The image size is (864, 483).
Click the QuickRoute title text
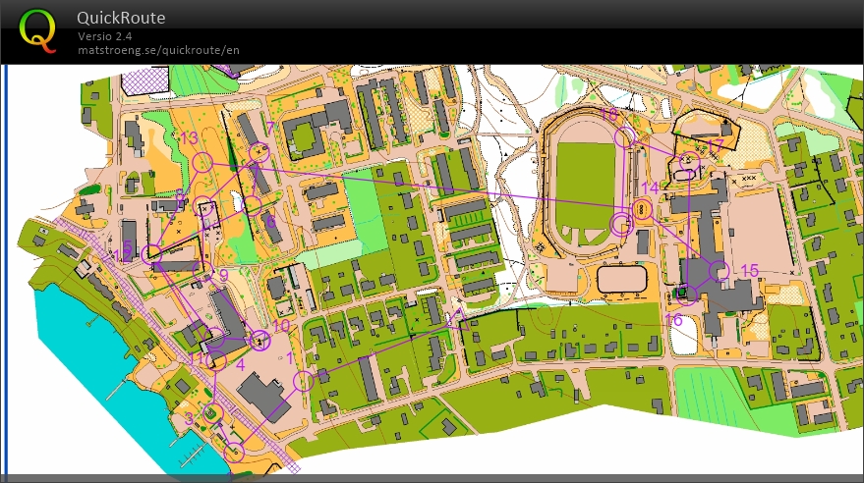pos(121,18)
